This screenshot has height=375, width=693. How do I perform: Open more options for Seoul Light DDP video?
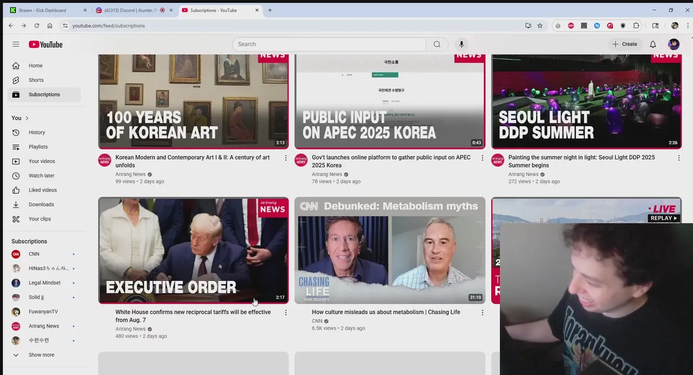point(679,158)
